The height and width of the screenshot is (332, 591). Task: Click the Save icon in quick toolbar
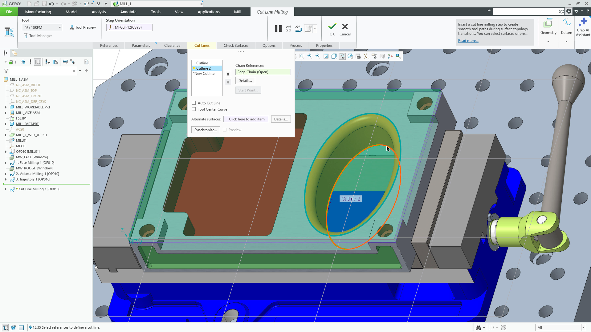pyautogui.click(x=44, y=4)
